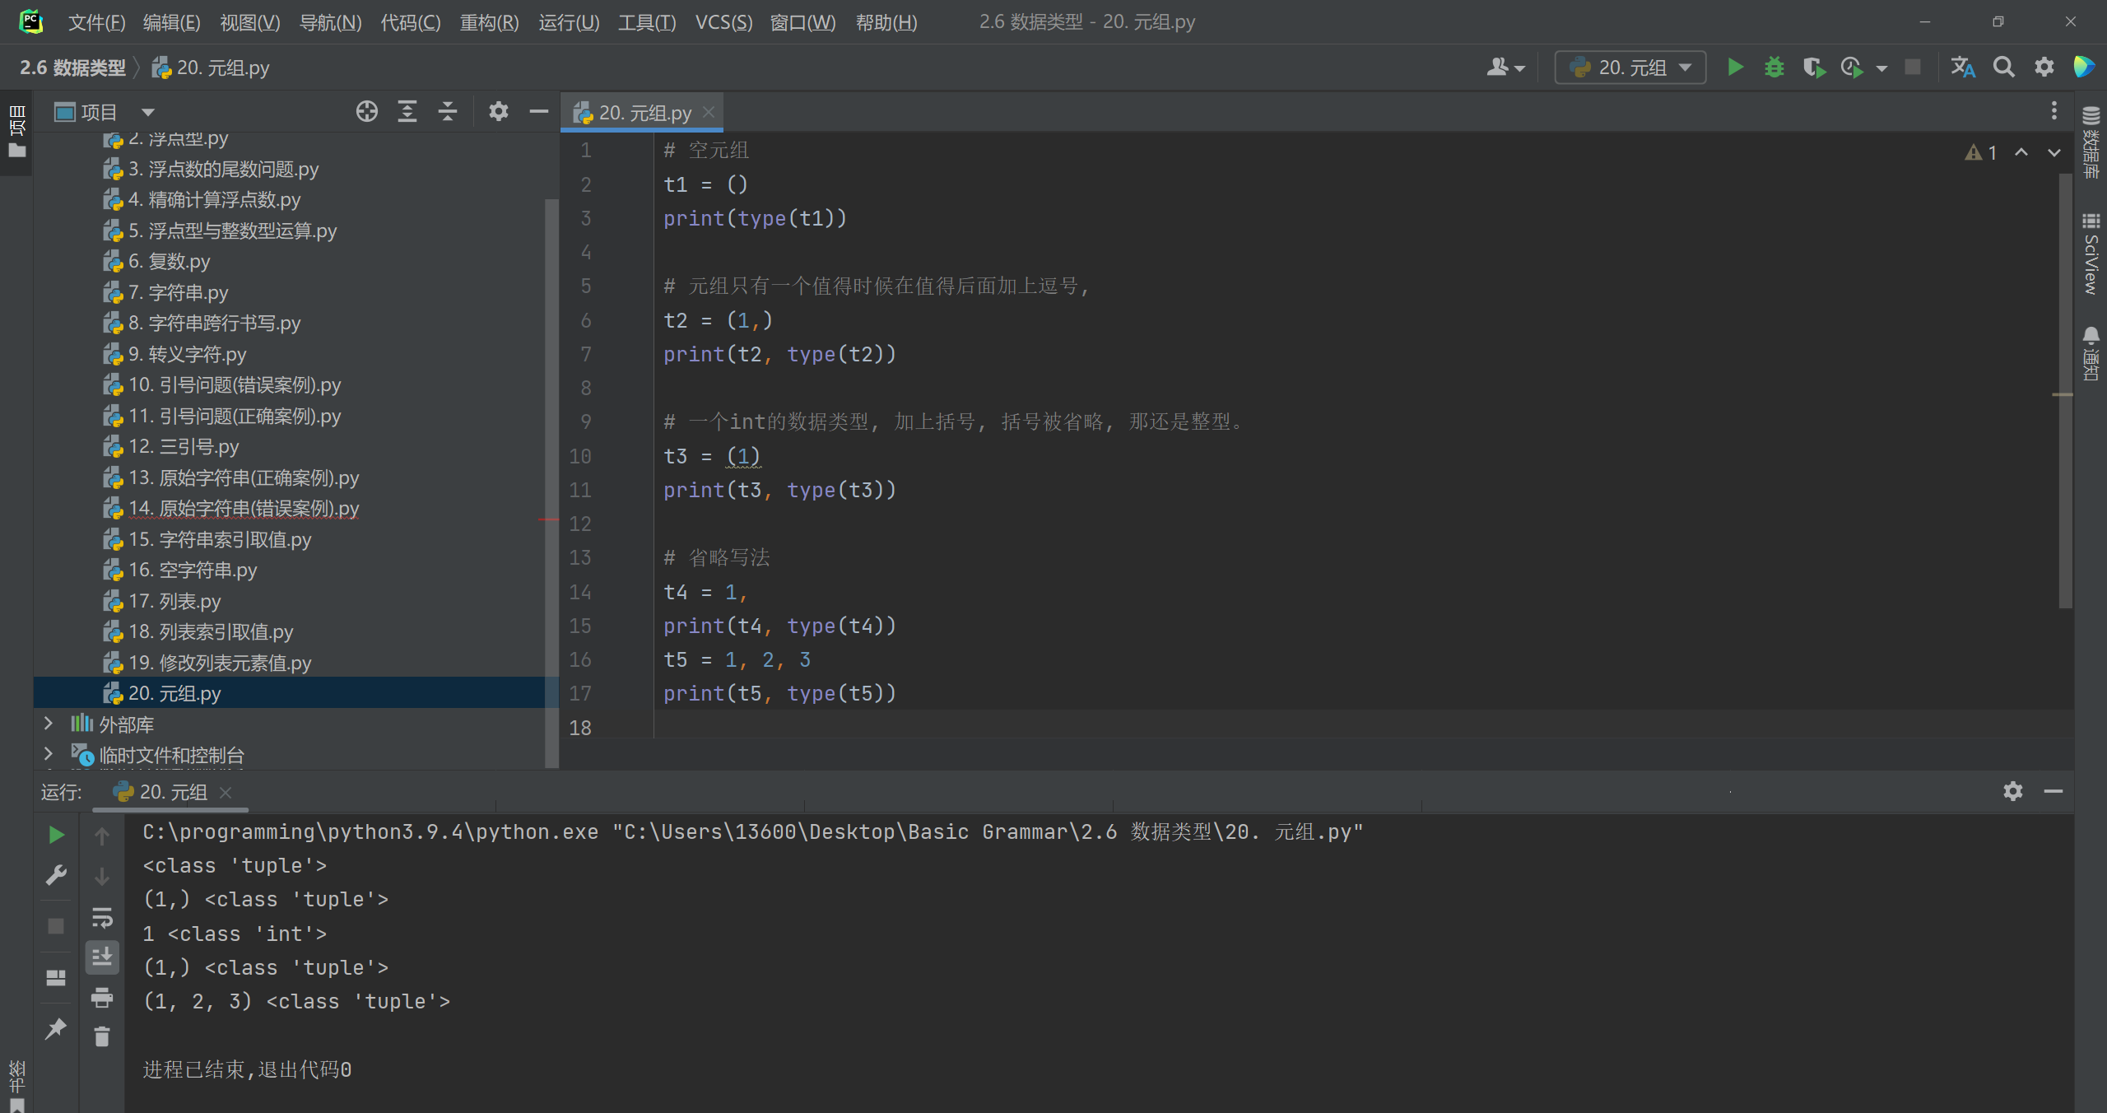Toggle restore layout icon in run panel

point(56,978)
